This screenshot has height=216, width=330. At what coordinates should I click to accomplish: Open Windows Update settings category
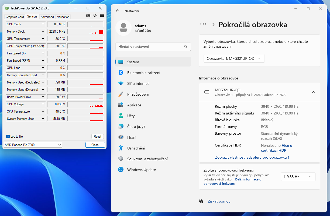153,170
